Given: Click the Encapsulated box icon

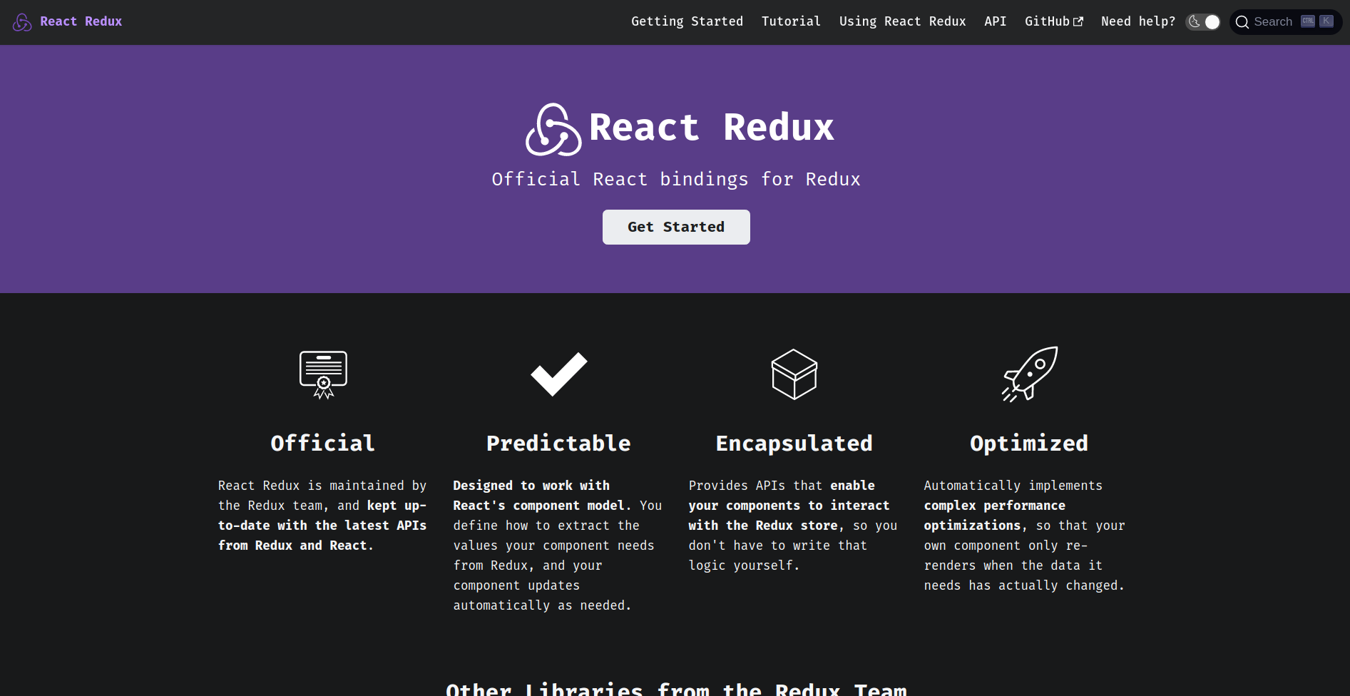Looking at the screenshot, I should [794, 374].
